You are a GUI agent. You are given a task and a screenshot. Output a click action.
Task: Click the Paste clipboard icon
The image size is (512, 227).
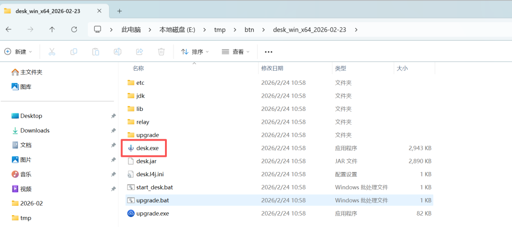pyautogui.click(x=96, y=52)
